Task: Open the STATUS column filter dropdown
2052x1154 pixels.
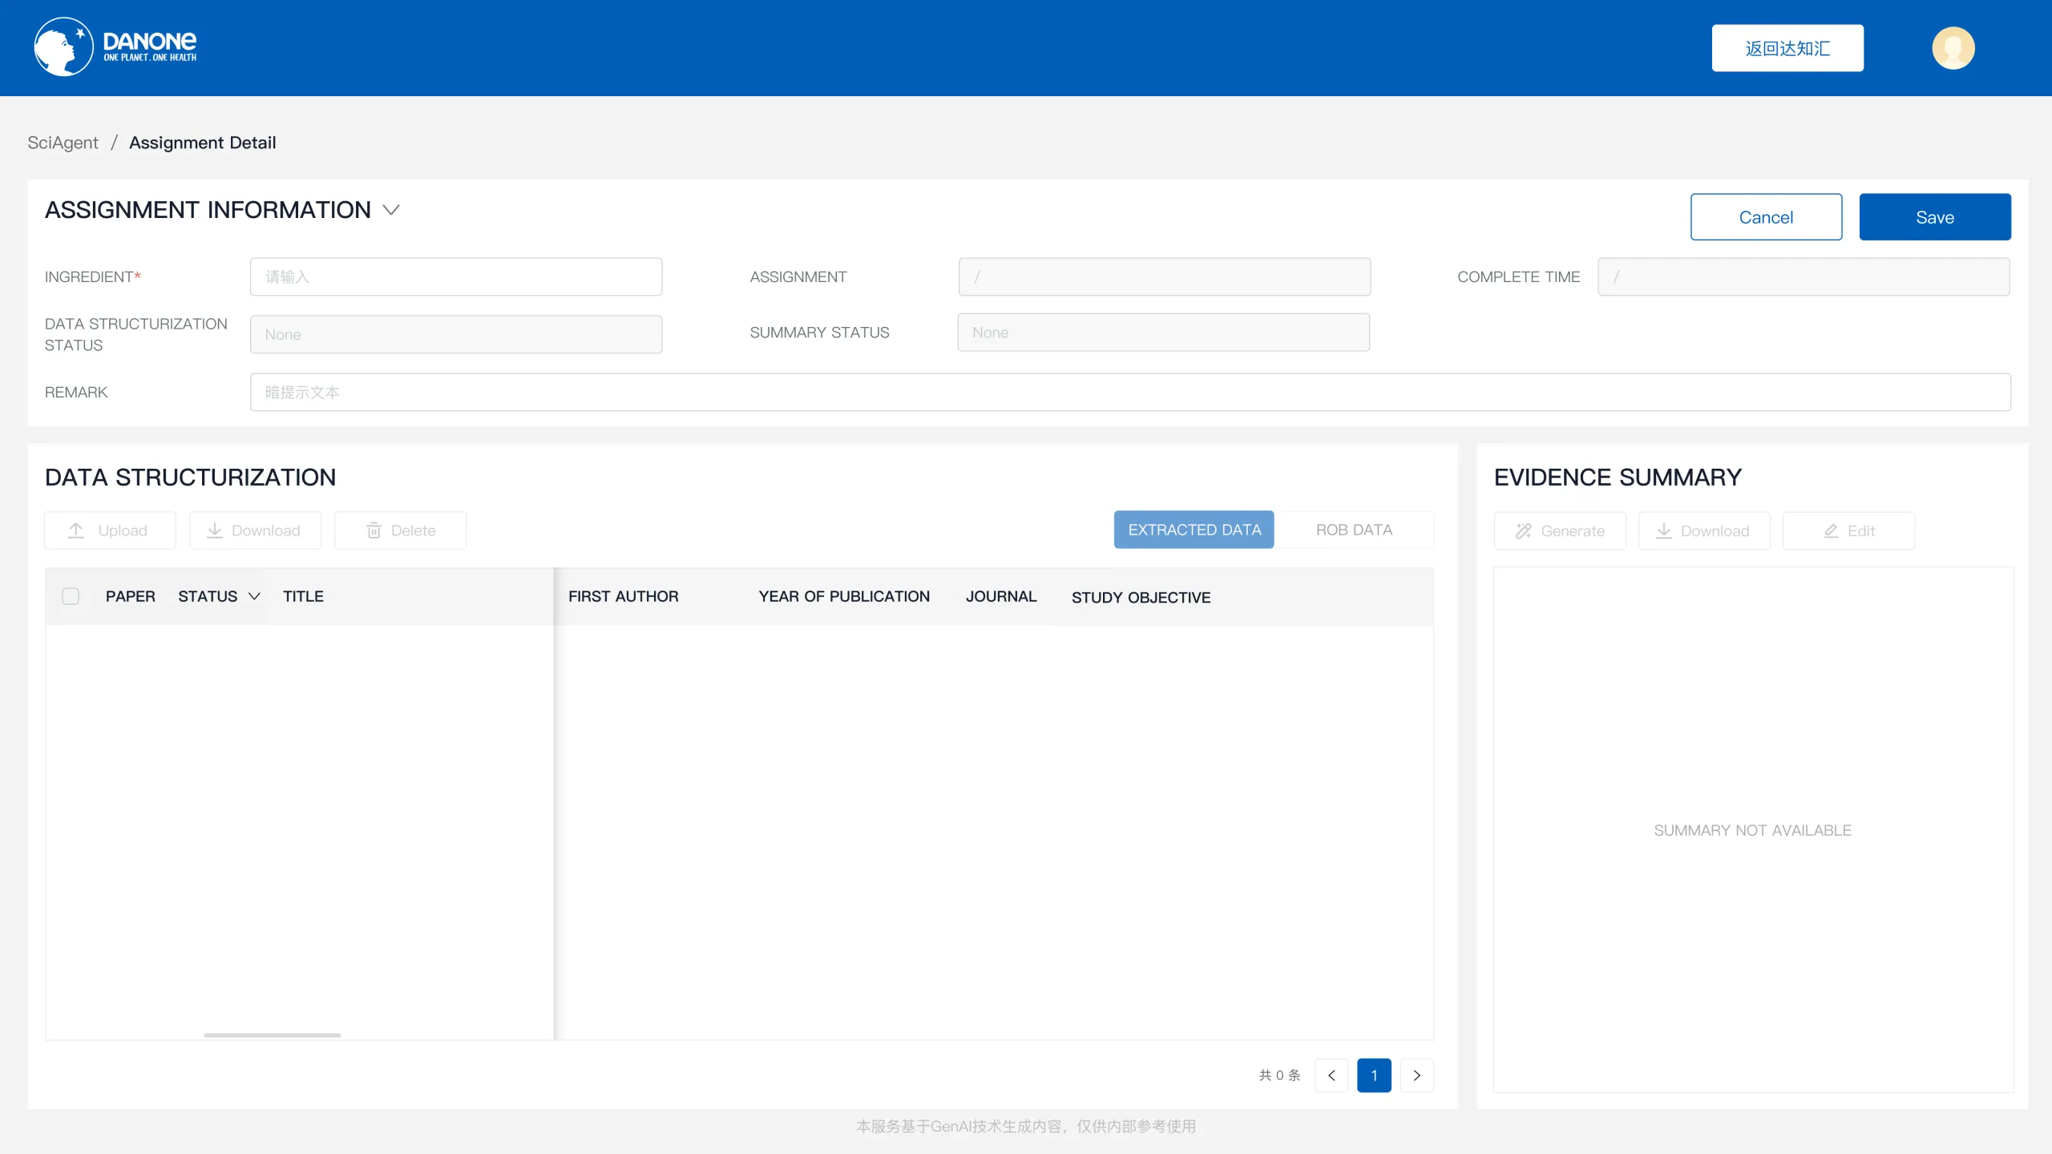Action: point(254,596)
